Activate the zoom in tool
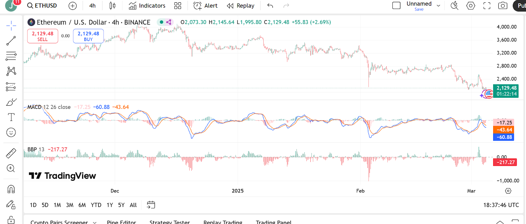 coord(11,169)
